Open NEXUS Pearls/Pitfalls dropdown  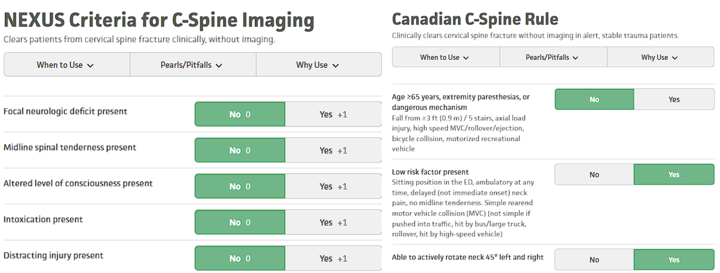point(192,65)
